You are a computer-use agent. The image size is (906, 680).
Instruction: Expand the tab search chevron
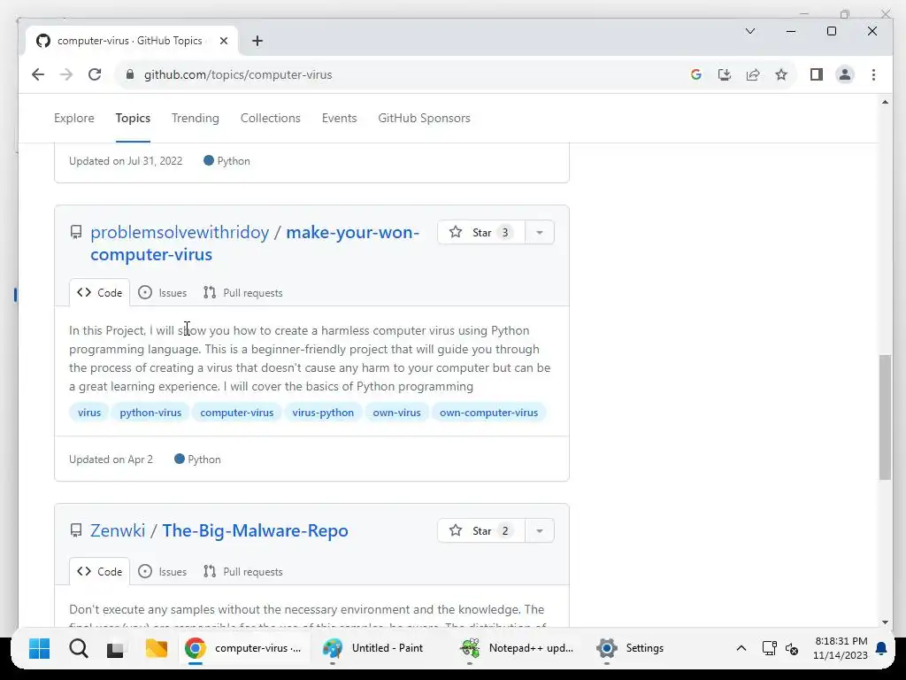[750, 31]
